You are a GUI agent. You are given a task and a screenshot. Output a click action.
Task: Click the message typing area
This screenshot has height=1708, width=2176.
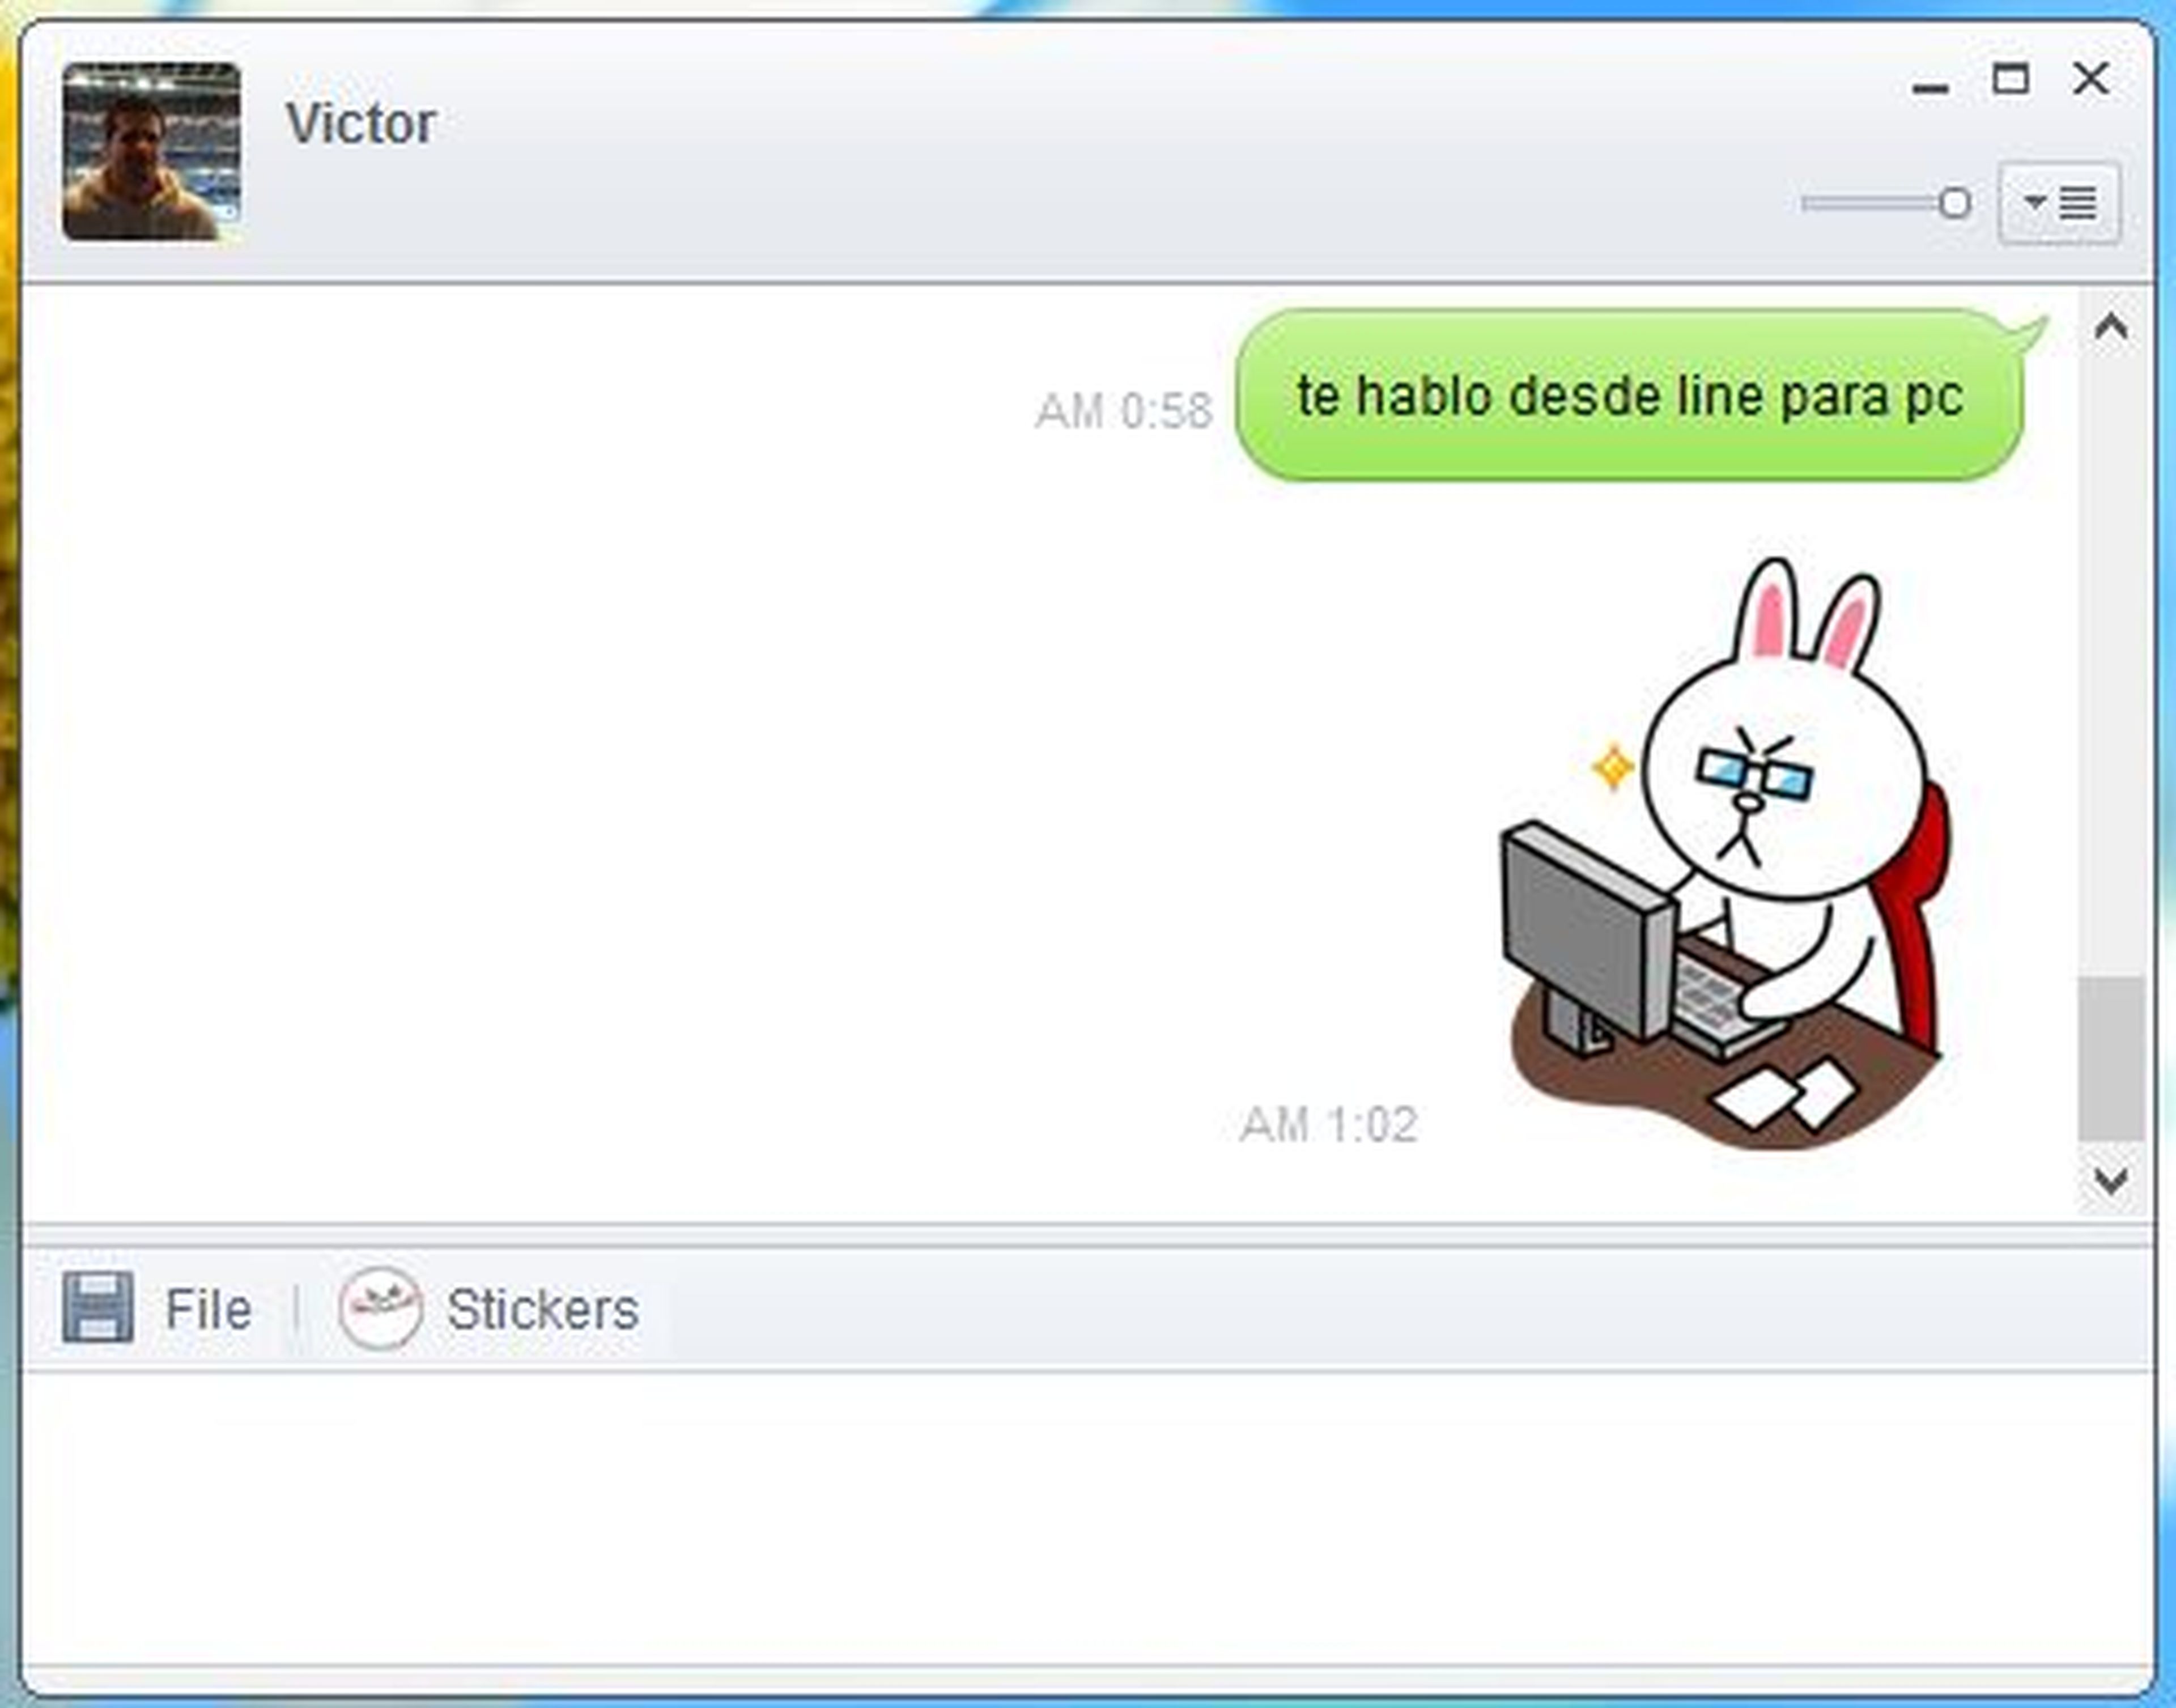pos(1087,1519)
